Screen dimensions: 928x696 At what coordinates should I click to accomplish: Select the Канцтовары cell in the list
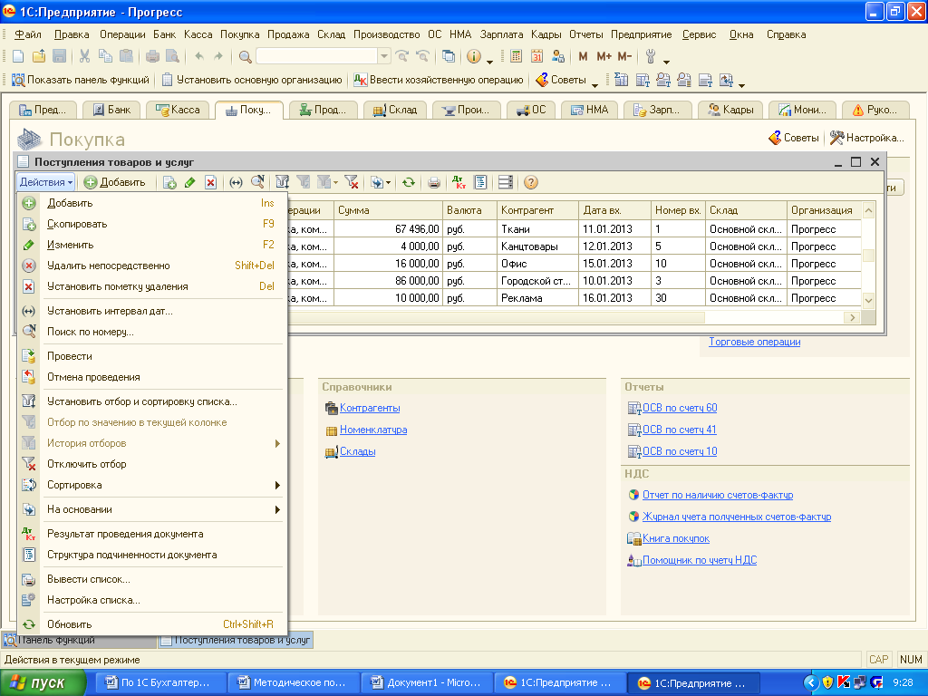(x=537, y=246)
